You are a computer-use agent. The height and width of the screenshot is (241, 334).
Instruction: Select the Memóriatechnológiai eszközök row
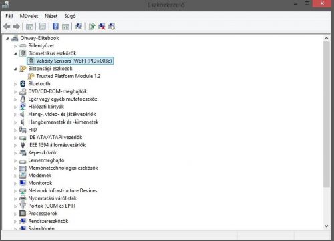(x=63, y=168)
